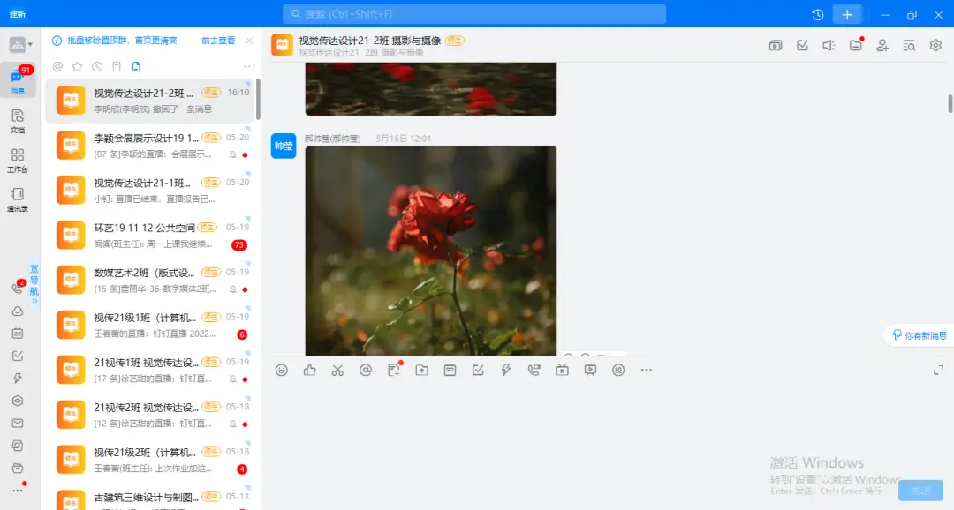This screenshot has width=954, height=510.
Task: Open chat 21视传1班 视觉传达设
Action: [x=151, y=371]
